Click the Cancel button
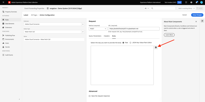This screenshot has height=102, width=205. point(184,15)
